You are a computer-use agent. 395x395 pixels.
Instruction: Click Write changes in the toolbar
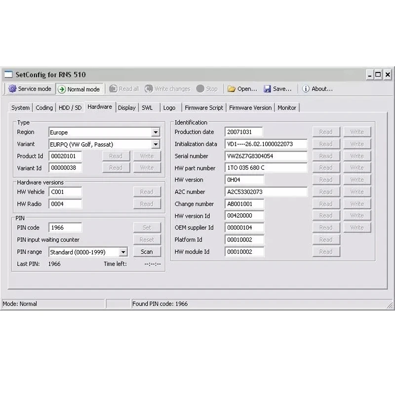pyautogui.click(x=167, y=89)
